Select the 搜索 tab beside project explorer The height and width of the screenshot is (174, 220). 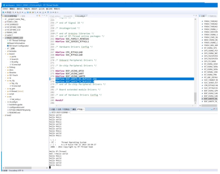[x=22, y=16]
